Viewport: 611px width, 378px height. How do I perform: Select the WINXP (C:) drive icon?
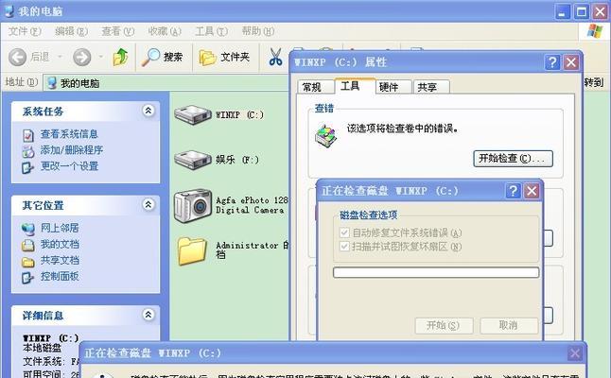[193, 115]
